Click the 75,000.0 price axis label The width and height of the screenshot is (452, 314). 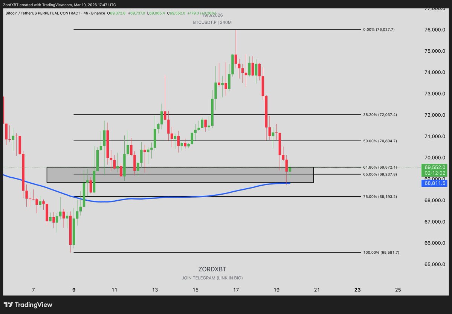pyautogui.click(x=435, y=51)
